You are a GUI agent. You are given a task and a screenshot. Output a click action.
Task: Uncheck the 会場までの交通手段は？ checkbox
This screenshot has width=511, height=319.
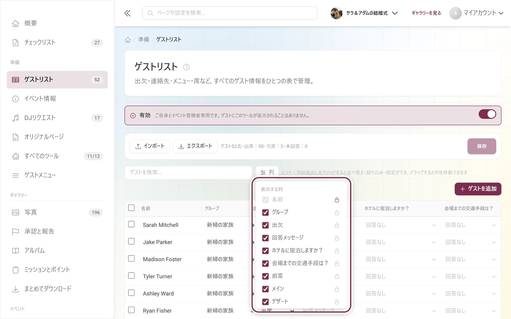pos(265,263)
